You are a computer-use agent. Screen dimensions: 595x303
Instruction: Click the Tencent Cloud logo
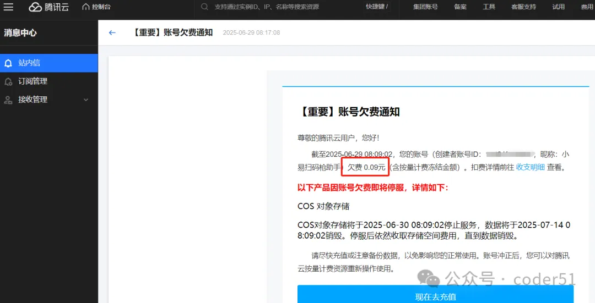pos(49,7)
